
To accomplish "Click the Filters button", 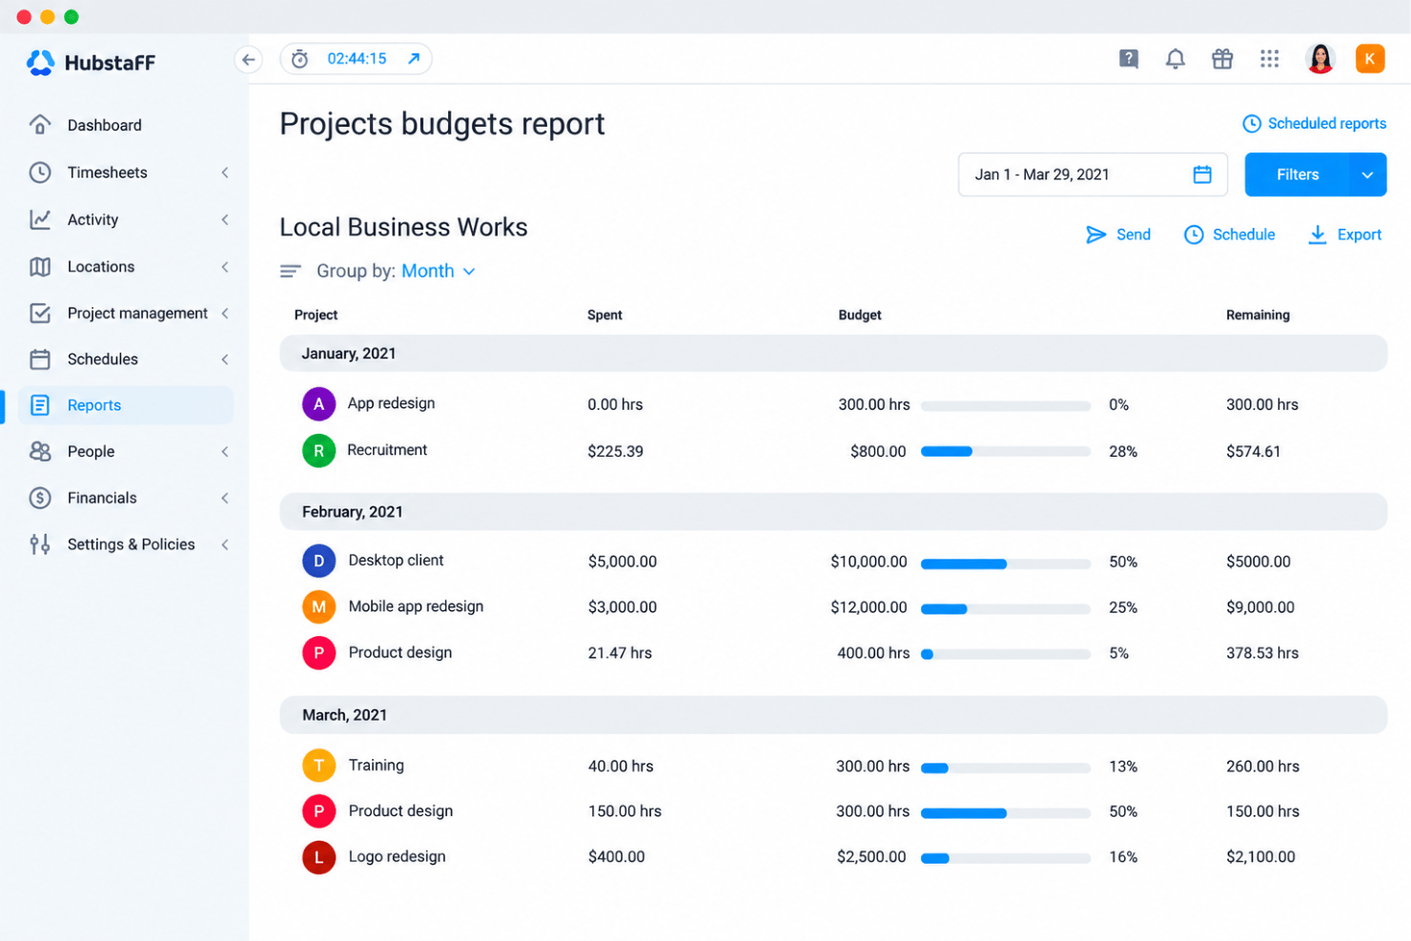I will [1298, 174].
